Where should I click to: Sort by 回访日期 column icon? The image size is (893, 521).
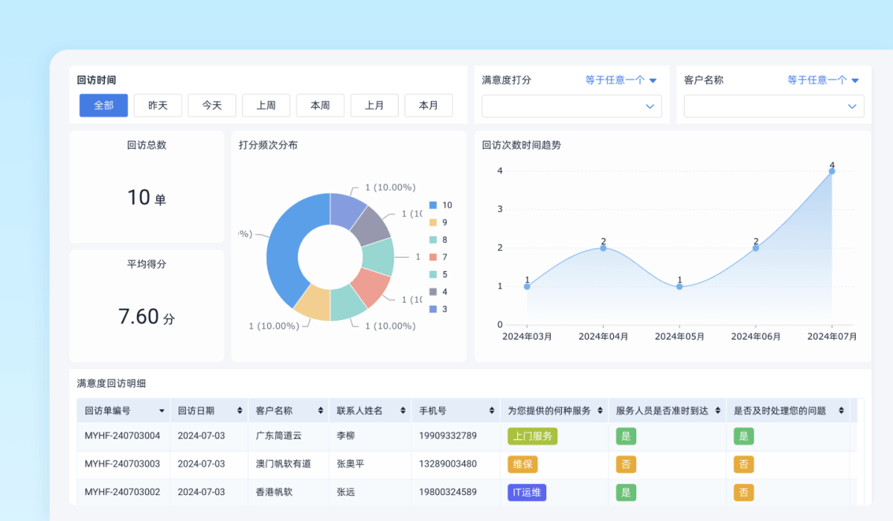click(x=240, y=411)
